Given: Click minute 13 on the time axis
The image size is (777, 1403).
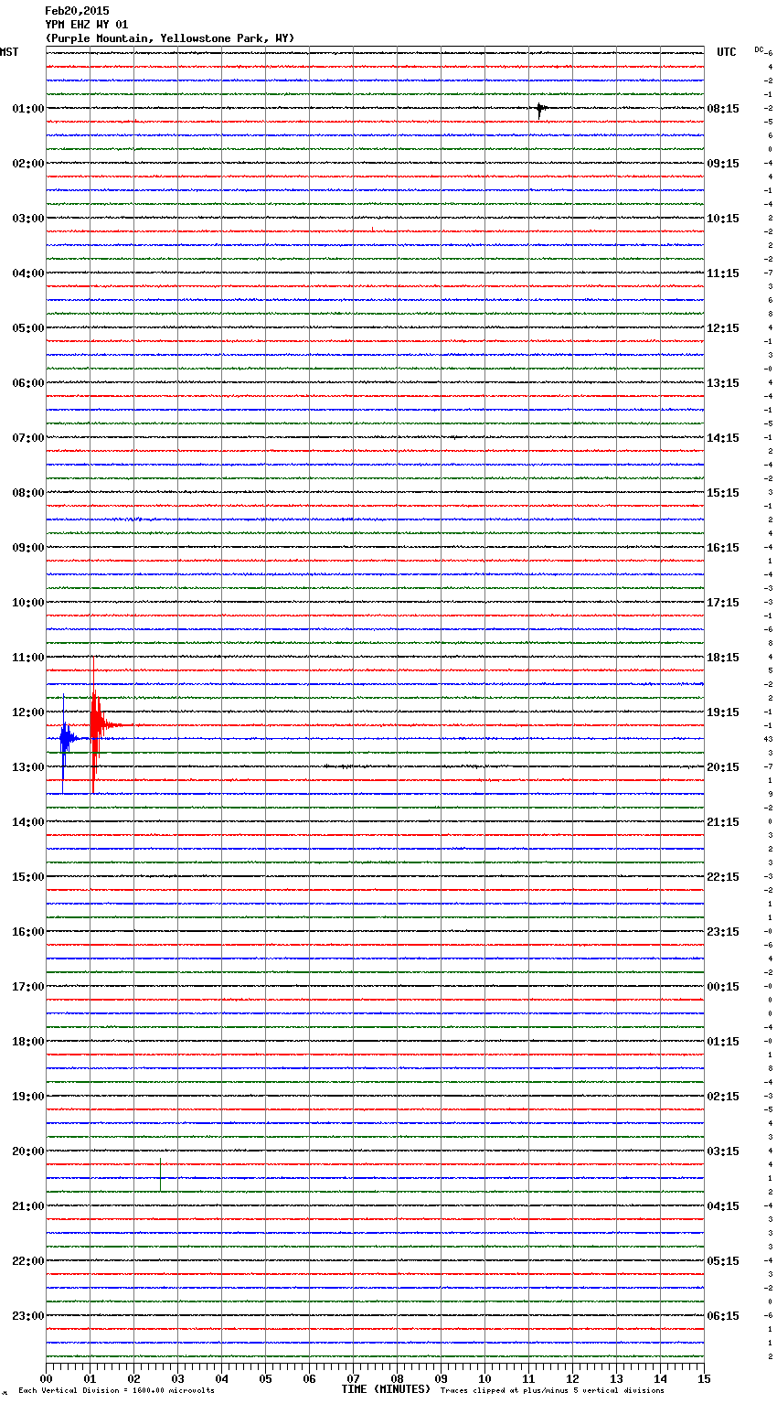Looking at the screenshot, I should (x=616, y=1377).
